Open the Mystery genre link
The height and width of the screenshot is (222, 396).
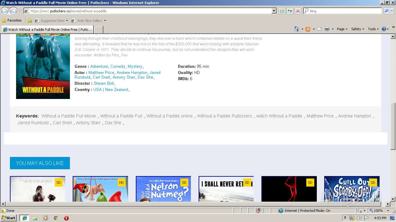point(135,66)
